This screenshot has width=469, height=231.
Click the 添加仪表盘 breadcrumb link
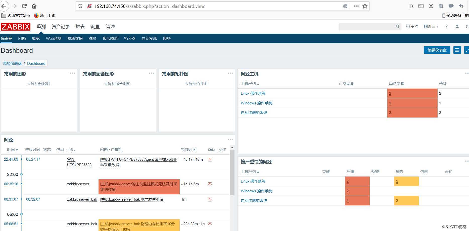click(12, 64)
